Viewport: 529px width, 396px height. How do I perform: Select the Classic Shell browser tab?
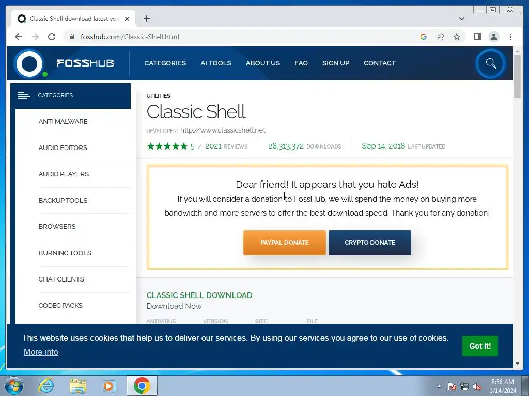(x=73, y=19)
